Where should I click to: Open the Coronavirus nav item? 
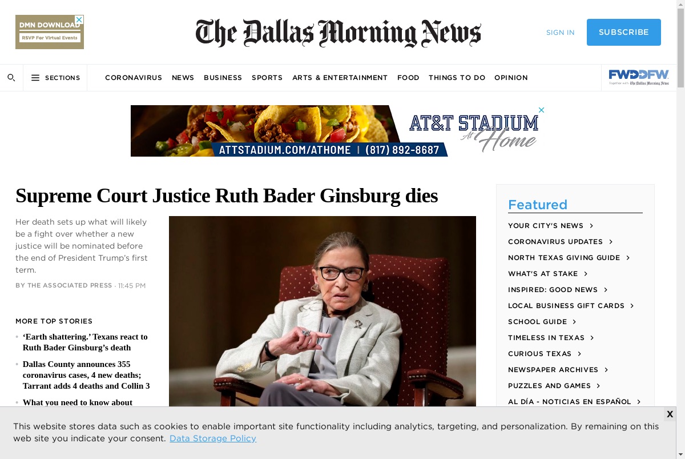(x=134, y=78)
